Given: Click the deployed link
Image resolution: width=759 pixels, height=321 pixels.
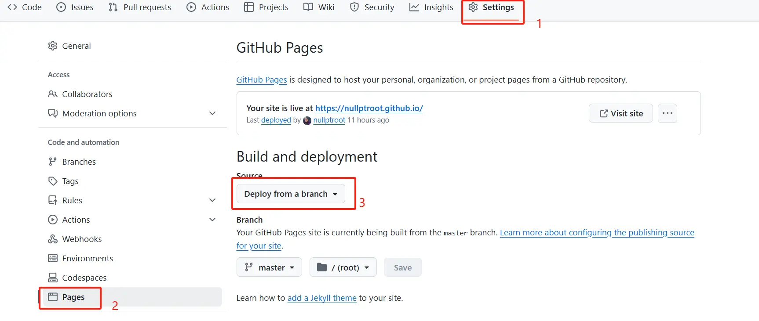Looking at the screenshot, I should 276,120.
